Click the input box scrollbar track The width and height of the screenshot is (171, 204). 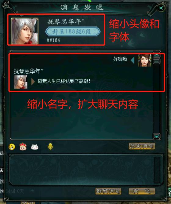pos(157,170)
